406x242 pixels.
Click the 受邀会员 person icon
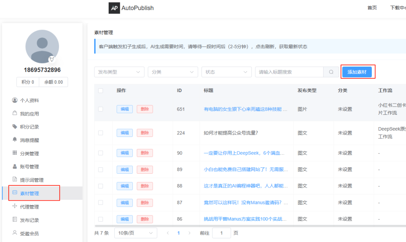tap(15, 233)
